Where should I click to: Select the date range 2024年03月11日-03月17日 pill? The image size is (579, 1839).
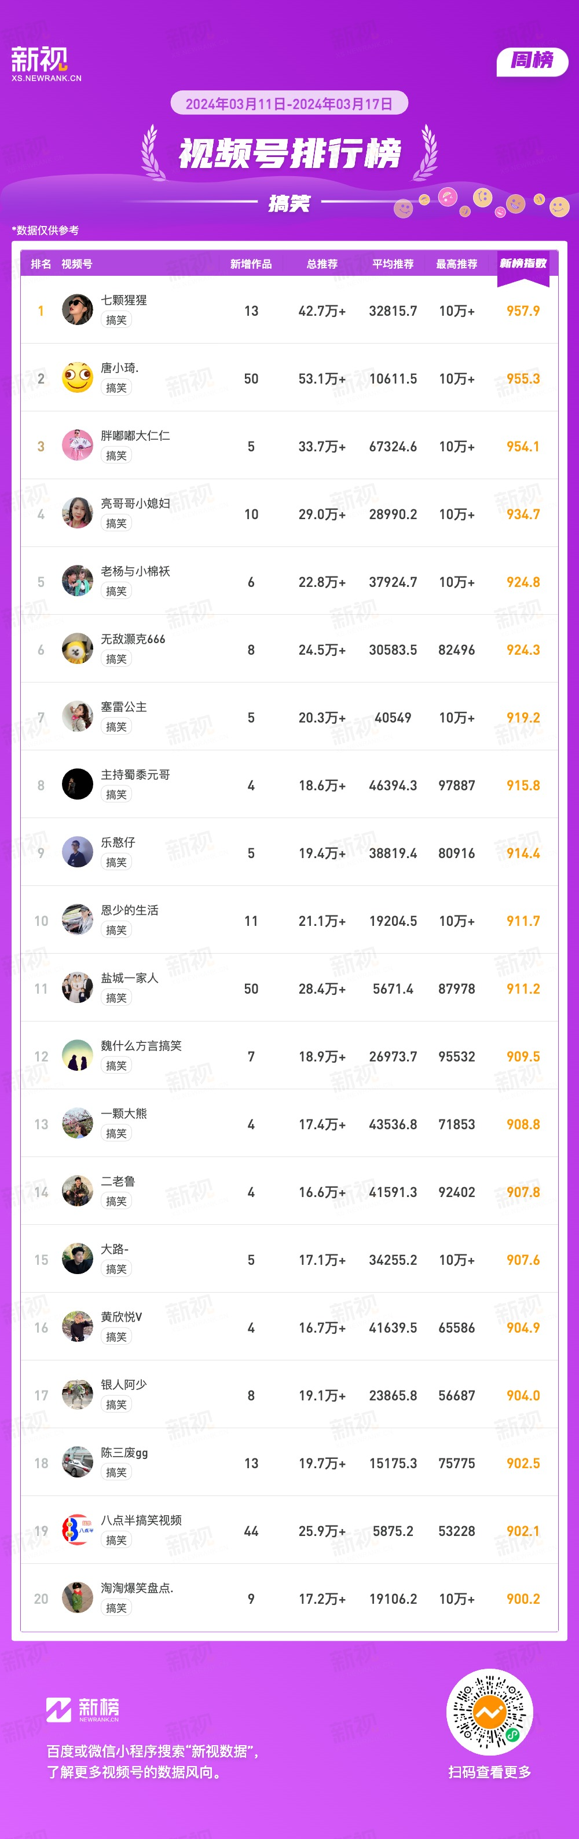coord(289,104)
